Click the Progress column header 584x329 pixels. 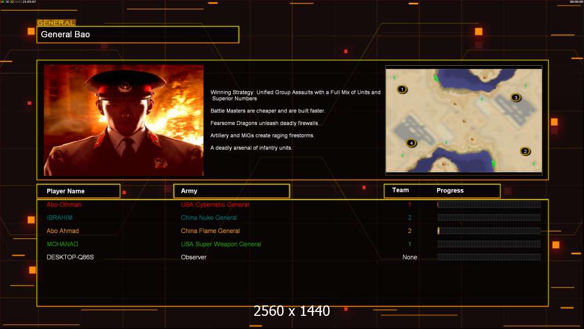point(450,190)
